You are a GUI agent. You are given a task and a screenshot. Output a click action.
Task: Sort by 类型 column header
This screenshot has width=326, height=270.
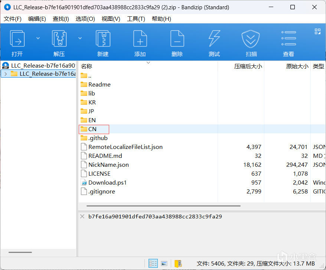(x=318, y=66)
